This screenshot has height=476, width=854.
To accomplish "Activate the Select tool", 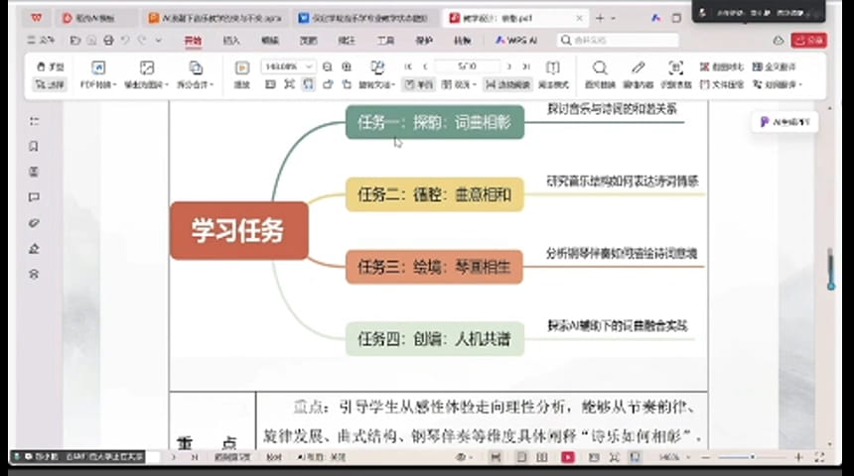I will click(50, 84).
